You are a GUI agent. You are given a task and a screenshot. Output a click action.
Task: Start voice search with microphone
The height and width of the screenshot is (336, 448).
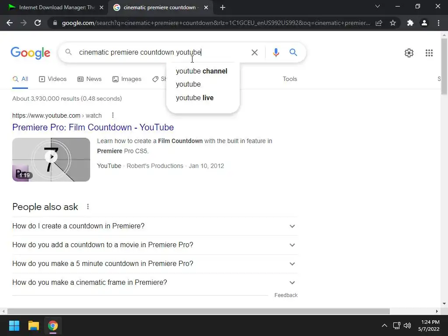pyautogui.click(x=276, y=52)
